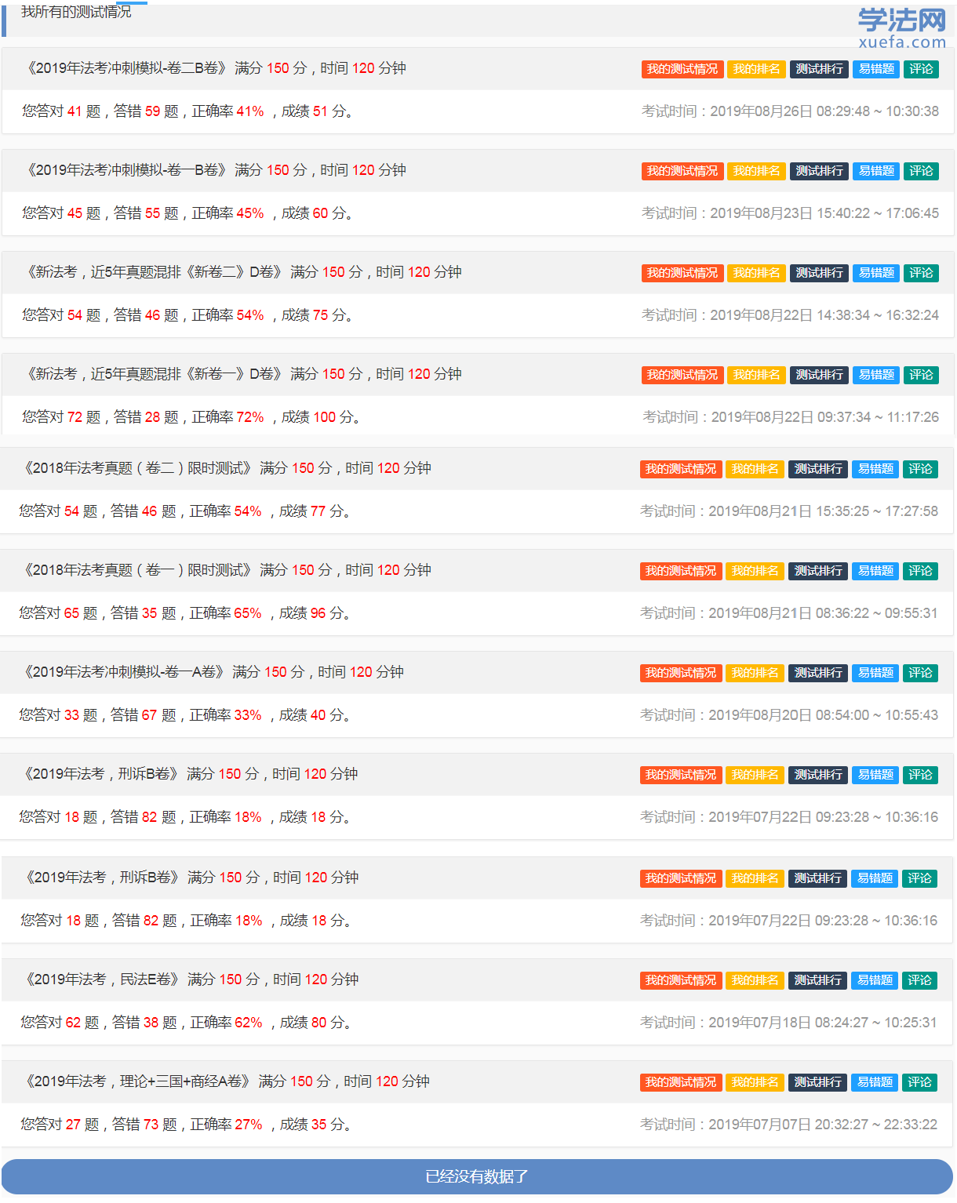Click title 《2019年法考，理论+三国+商经A卷》
This screenshot has width=957, height=1203.
[x=138, y=1081]
